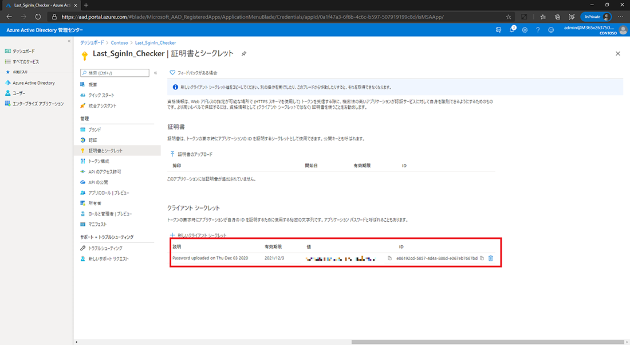Delete the client secret with trash icon
The image size is (630, 345).
tap(491, 258)
